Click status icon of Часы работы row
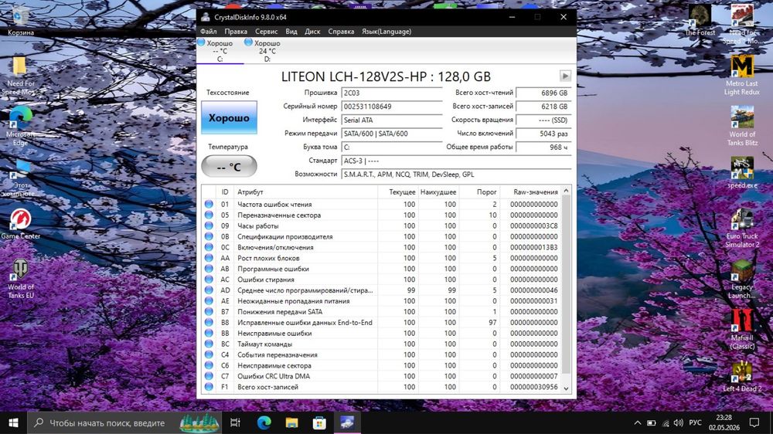 click(x=209, y=225)
